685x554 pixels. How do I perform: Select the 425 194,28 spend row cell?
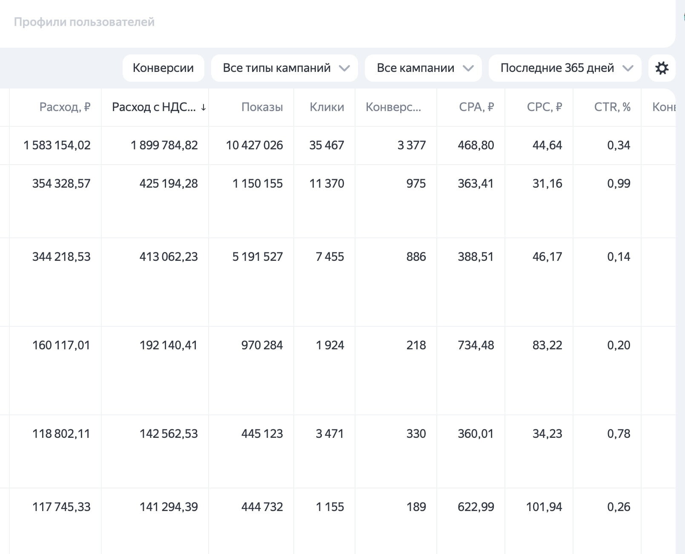(169, 184)
